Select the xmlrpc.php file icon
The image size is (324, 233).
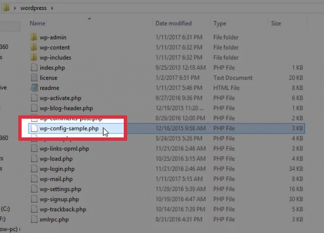point(34,220)
